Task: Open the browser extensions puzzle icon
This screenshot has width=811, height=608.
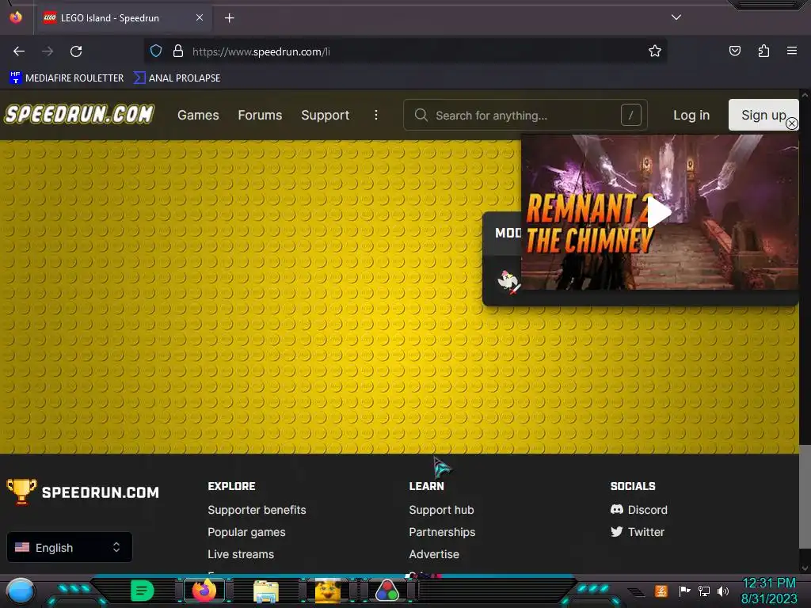Action: (763, 51)
